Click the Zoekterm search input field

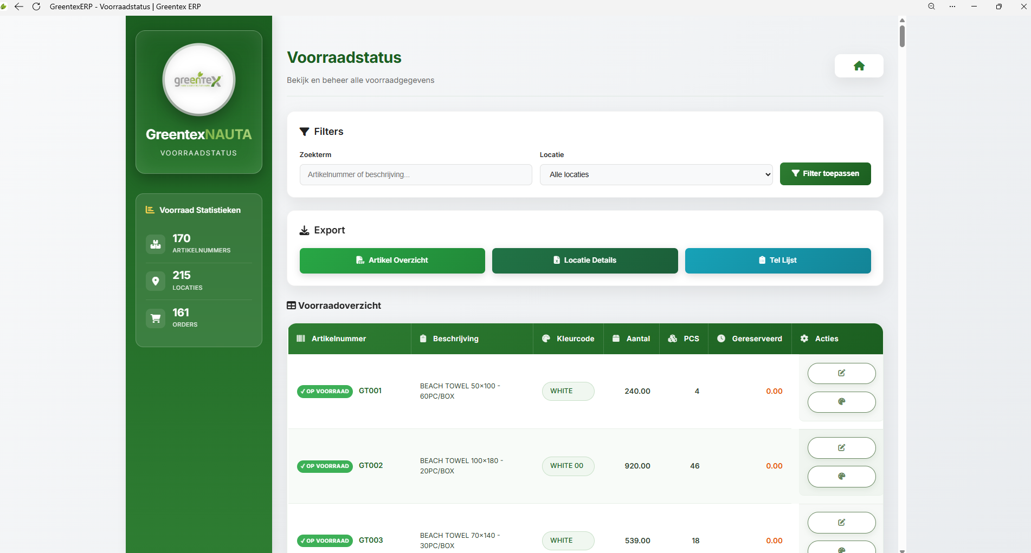click(415, 174)
